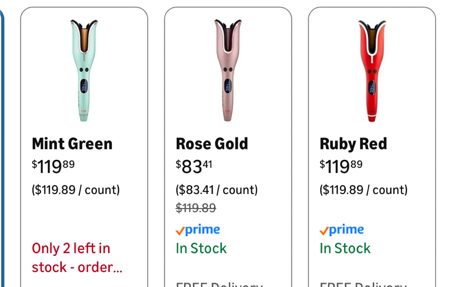Click the crossed-out $119.89 list price
452x287 pixels.
[196, 208]
